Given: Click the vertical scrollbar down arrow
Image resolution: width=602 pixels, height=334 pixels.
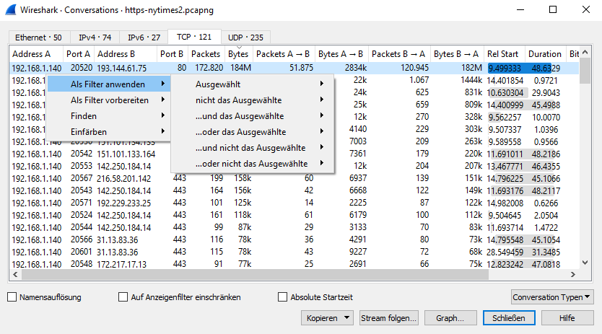Looking at the screenshot, I should point(585,263).
